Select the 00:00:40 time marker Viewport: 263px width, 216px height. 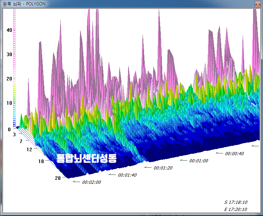point(234,153)
